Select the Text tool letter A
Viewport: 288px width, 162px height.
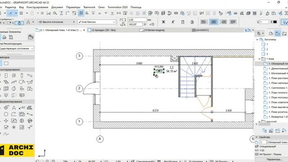click(14, 108)
